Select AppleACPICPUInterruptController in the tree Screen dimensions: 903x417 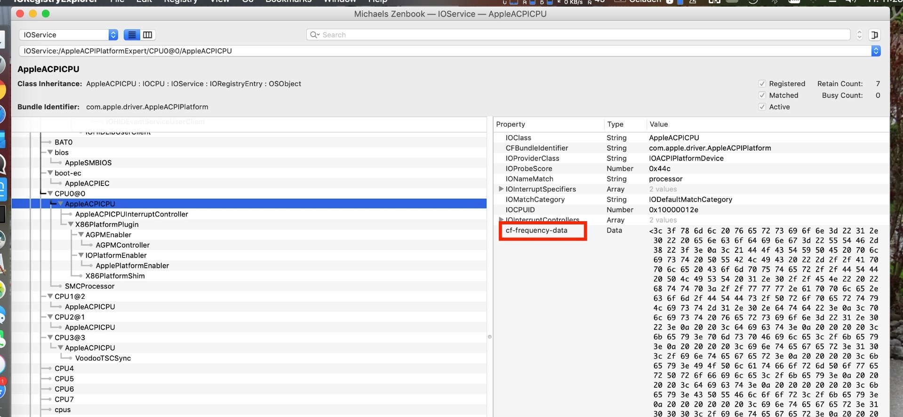[x=132, y=214]
